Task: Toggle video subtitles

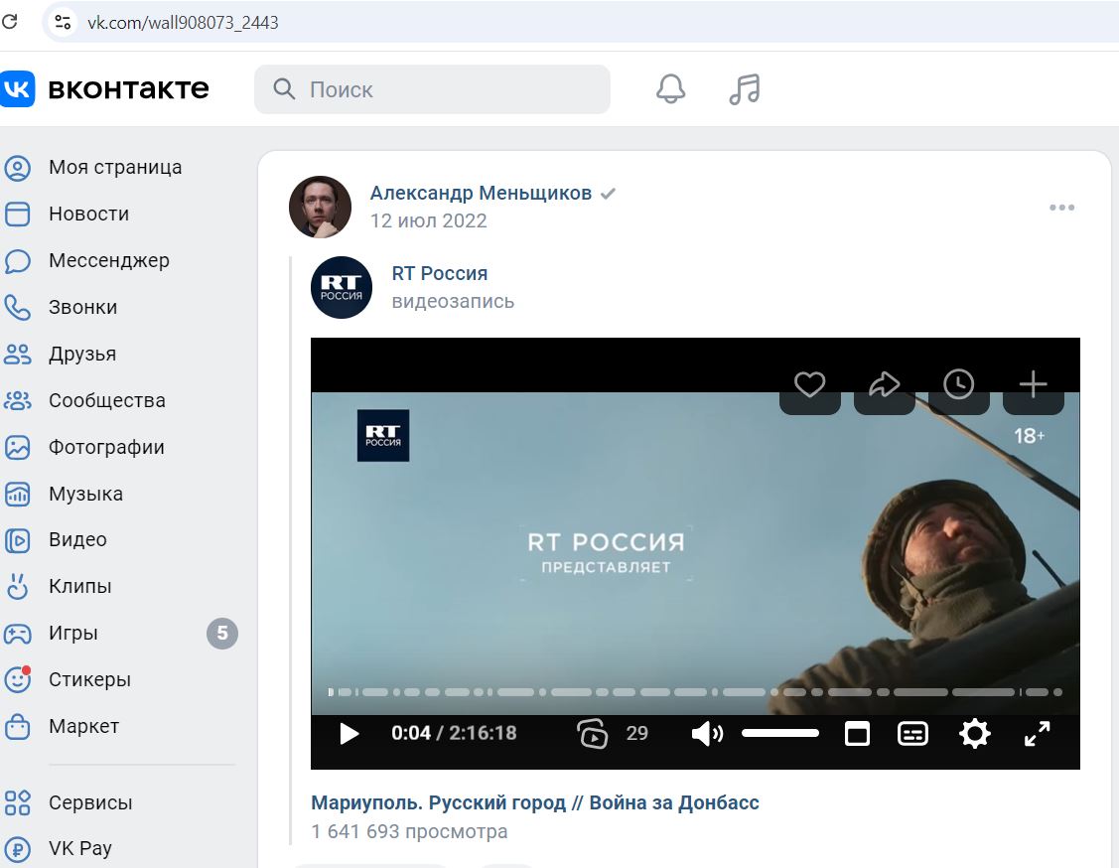Action: [x=912, y=733]
